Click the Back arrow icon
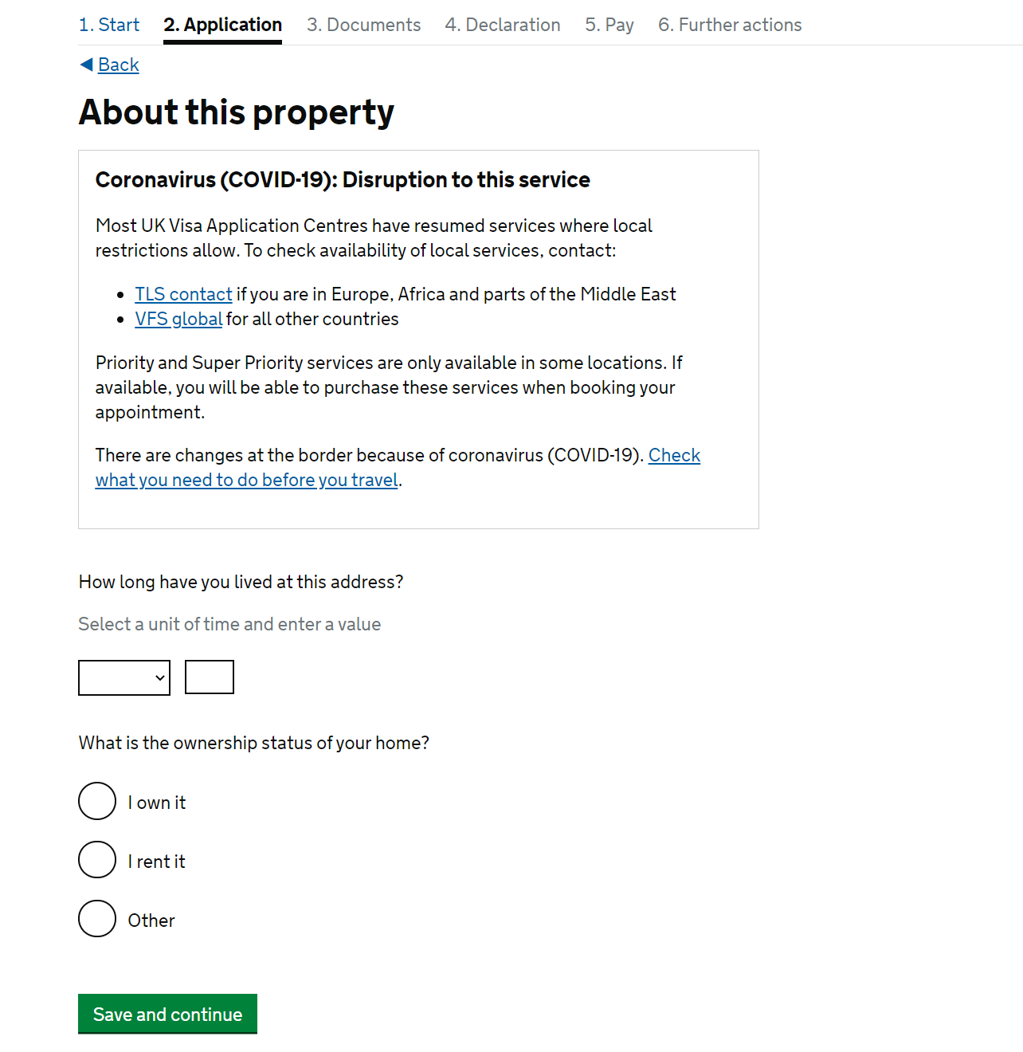The height and width of the screenshot is (1052, 1023). tap(86, 65)
